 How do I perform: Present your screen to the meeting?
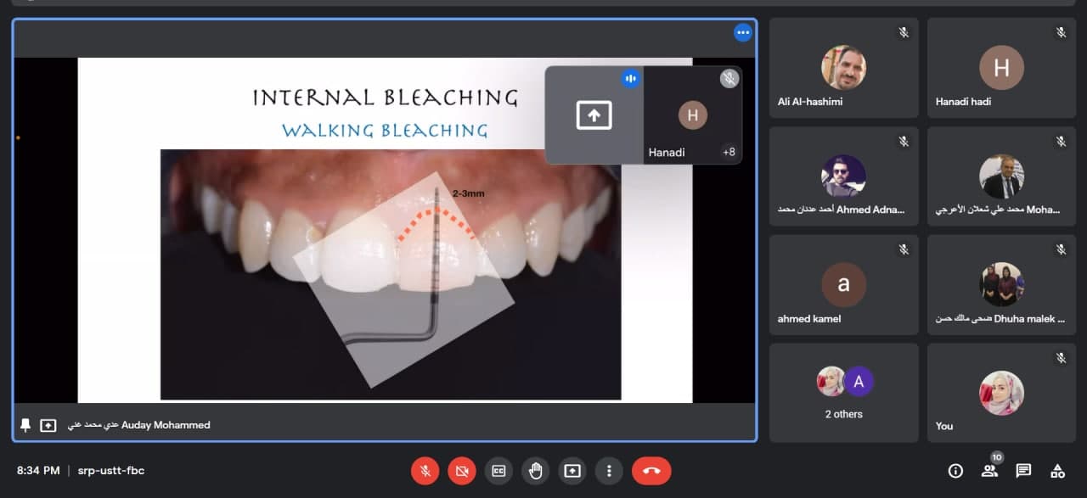(x=572, y=470)
